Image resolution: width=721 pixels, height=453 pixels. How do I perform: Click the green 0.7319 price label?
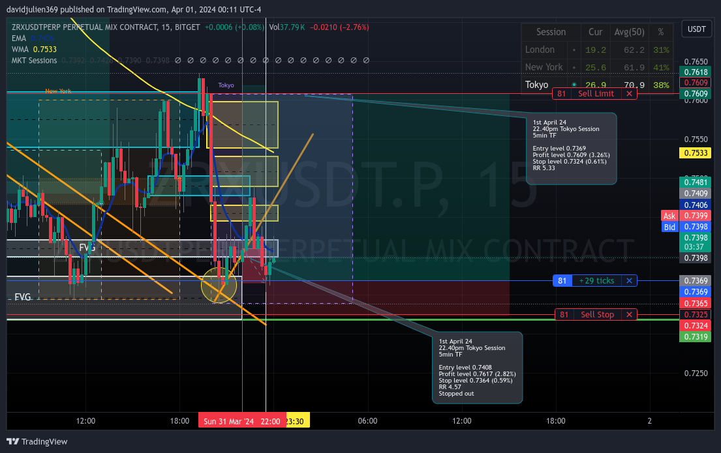click(x=696, y=337)
